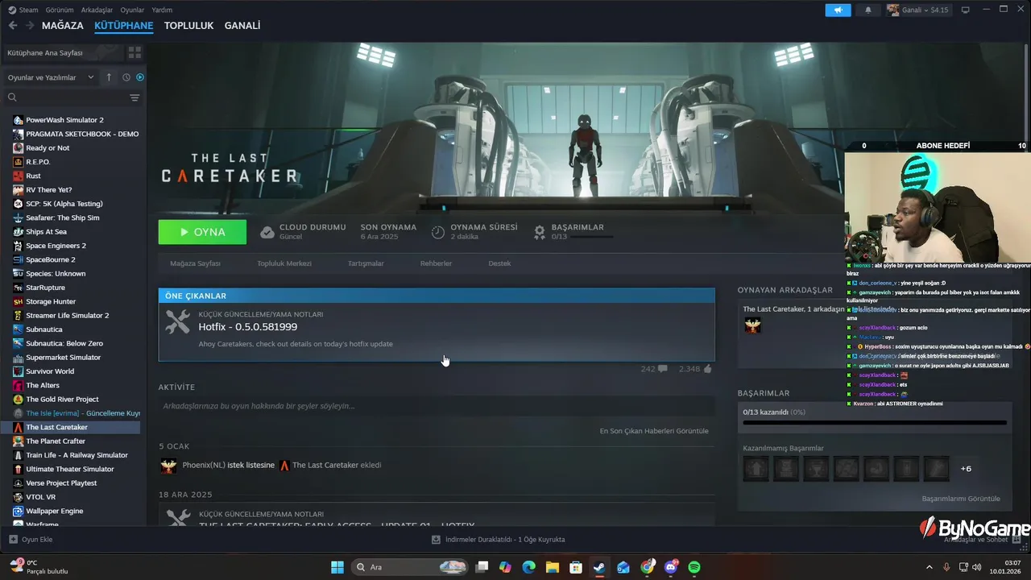Select Storage Hunter in the library
The width and height of the screenshot is (1031, 580).
[51, 301]
